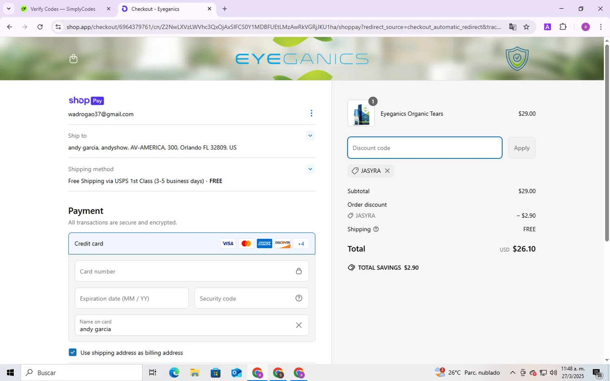Image resolution: width=610 pixels, height=381 pixels.
Task: Open Task View on taskbar
Action: (x=153, y=372)
